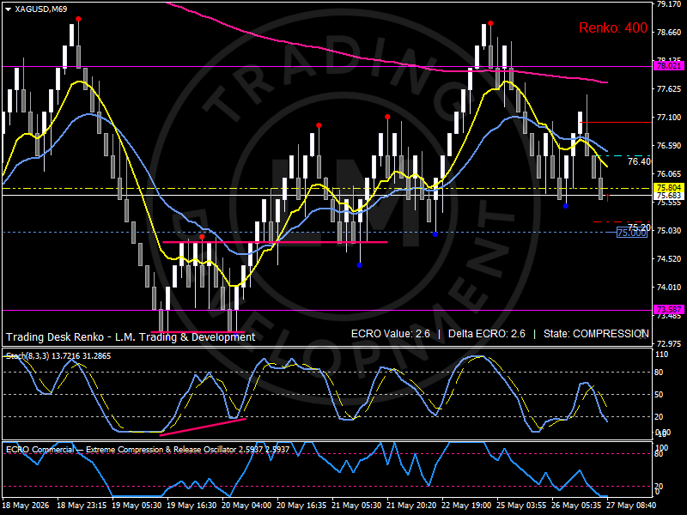This screenshot has height=515, width=687.
Task: Click the 79.170 price scale value
Action: pos(669,4)
